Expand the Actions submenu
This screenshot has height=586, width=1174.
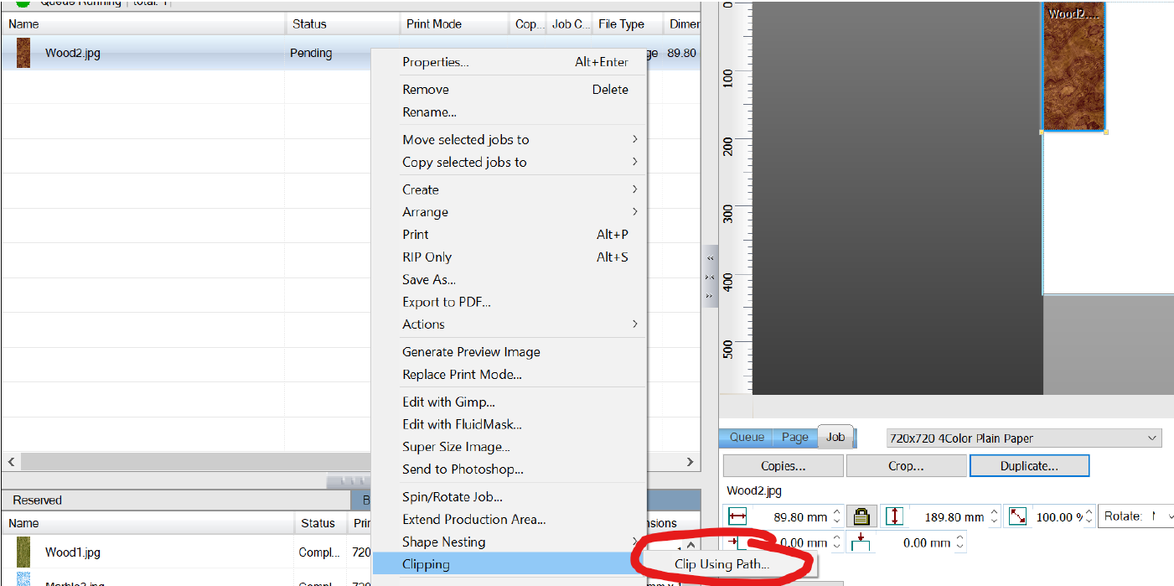click(509, 324)
